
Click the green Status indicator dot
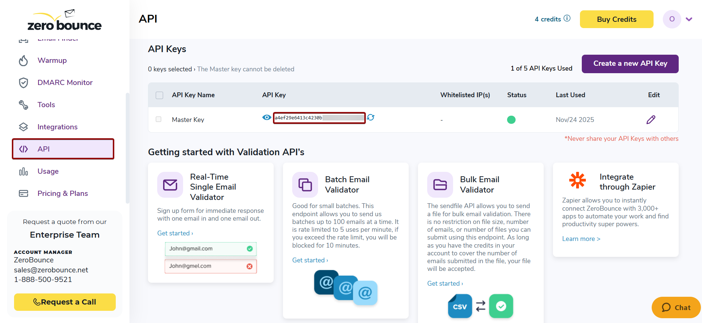point(511,120)
